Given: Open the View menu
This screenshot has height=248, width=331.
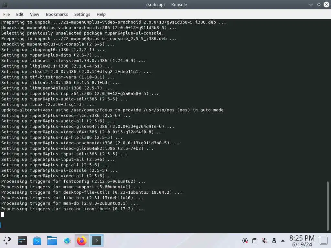Looking at the screenshot, I should (x=34, y=14).
